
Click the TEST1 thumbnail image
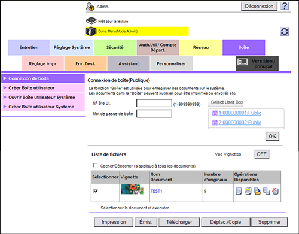(x=132, y=189)
